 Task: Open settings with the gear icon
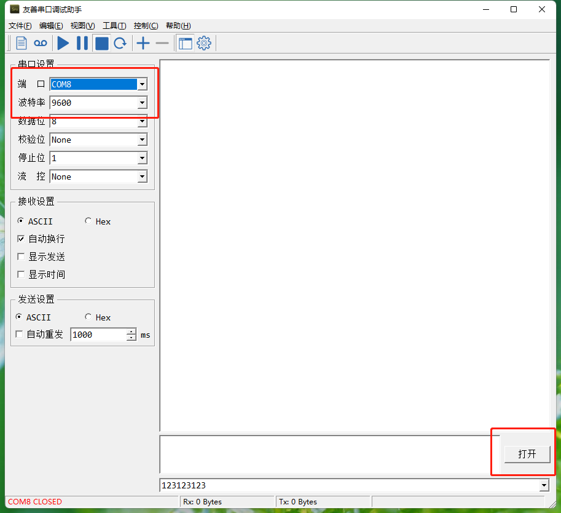pos(204,43)
